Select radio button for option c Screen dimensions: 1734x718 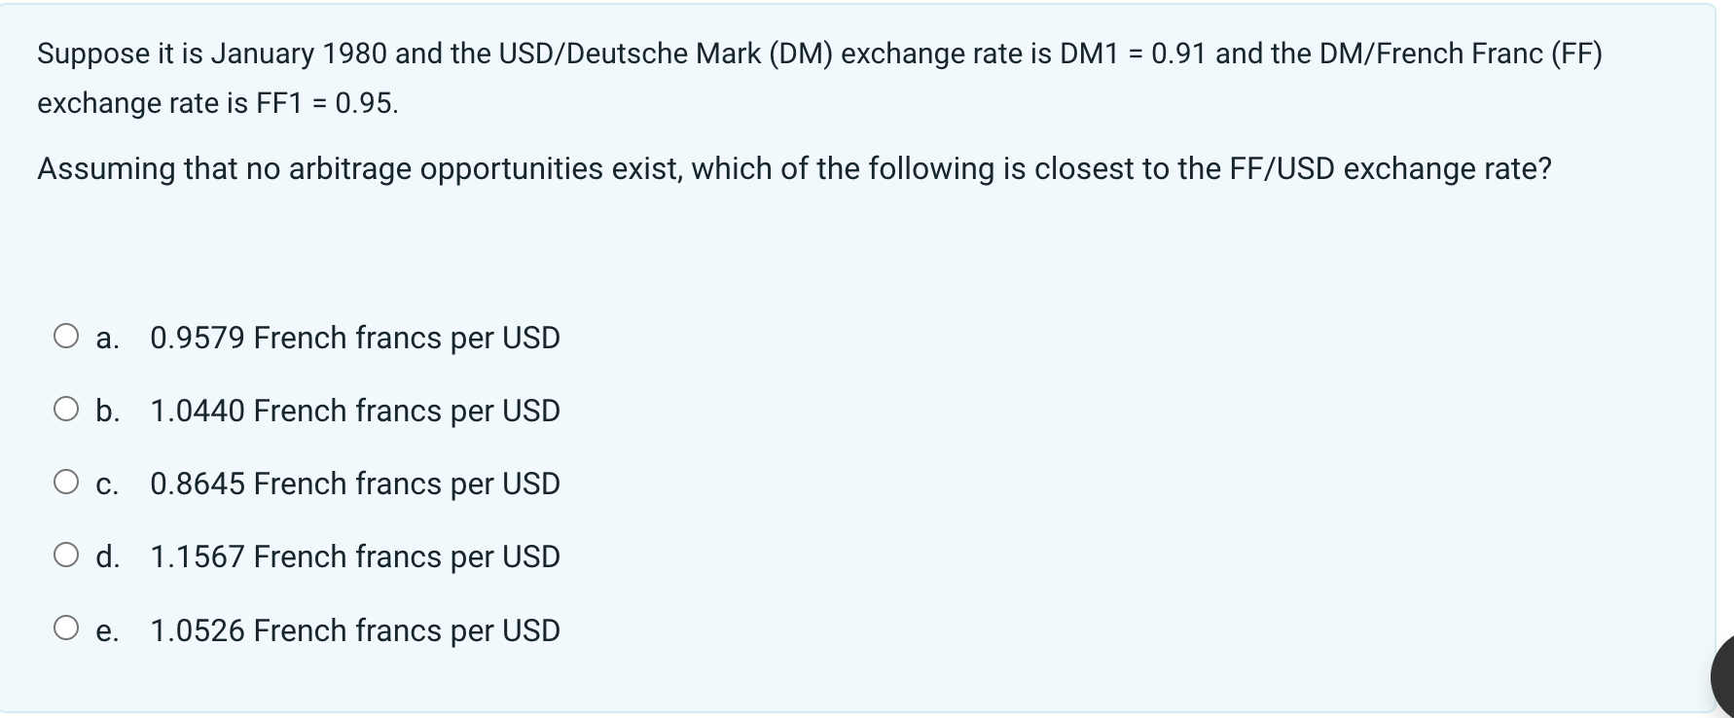66,483
